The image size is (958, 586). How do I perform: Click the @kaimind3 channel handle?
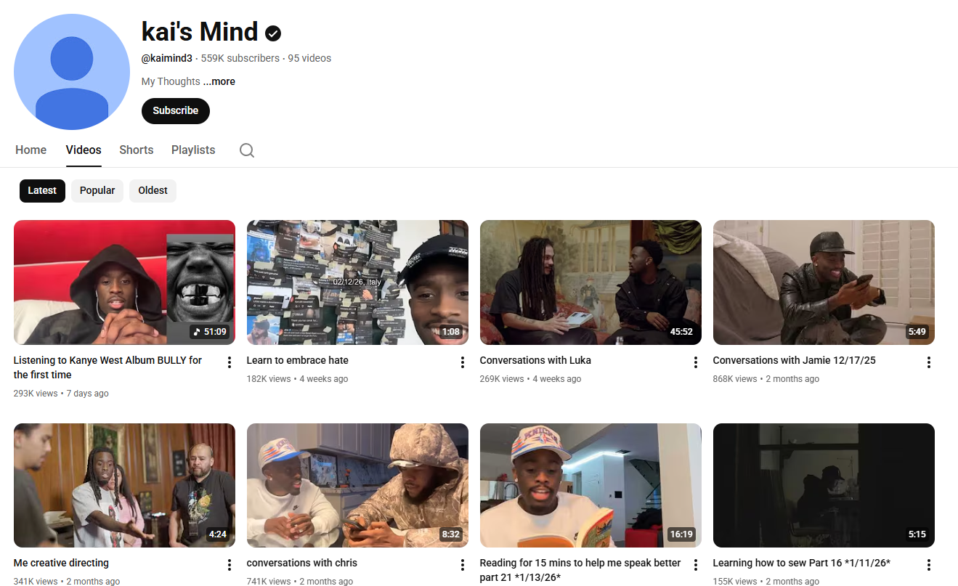click(167, 58)
